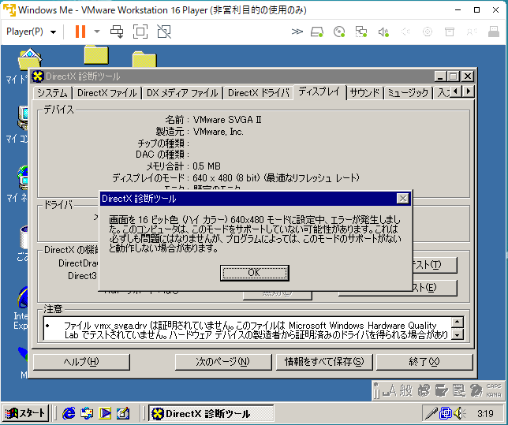The height and width of the screenshot is (425, 508).
Task: Click the greyed-out people device icon
Action: click(472, 32)
